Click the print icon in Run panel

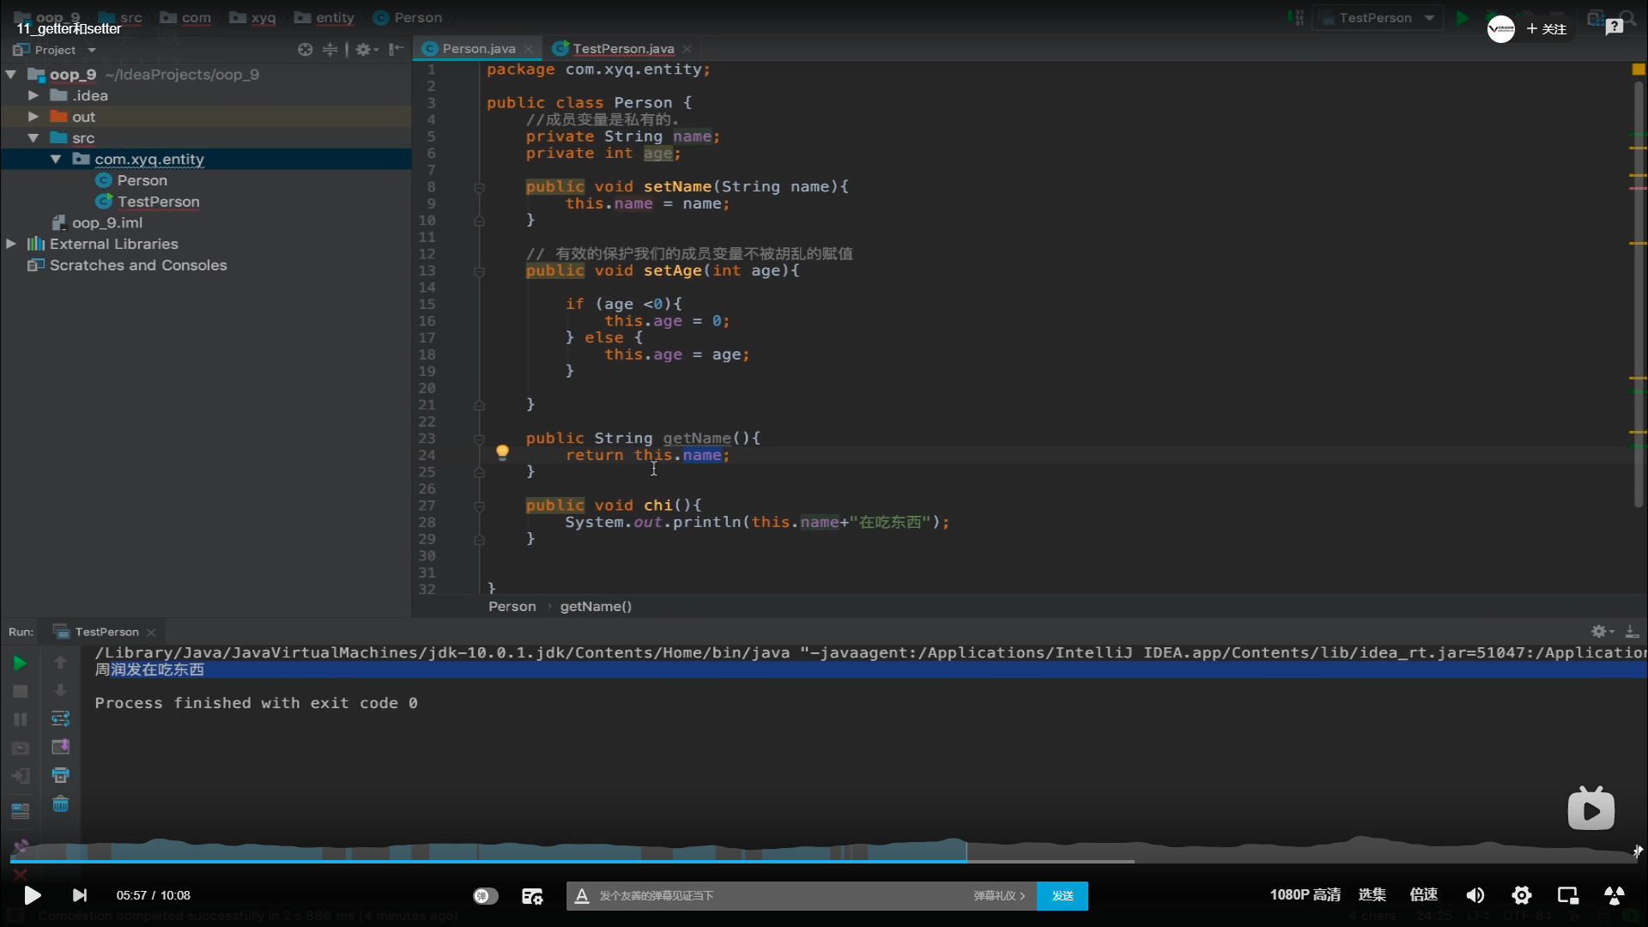pos(60,775)
